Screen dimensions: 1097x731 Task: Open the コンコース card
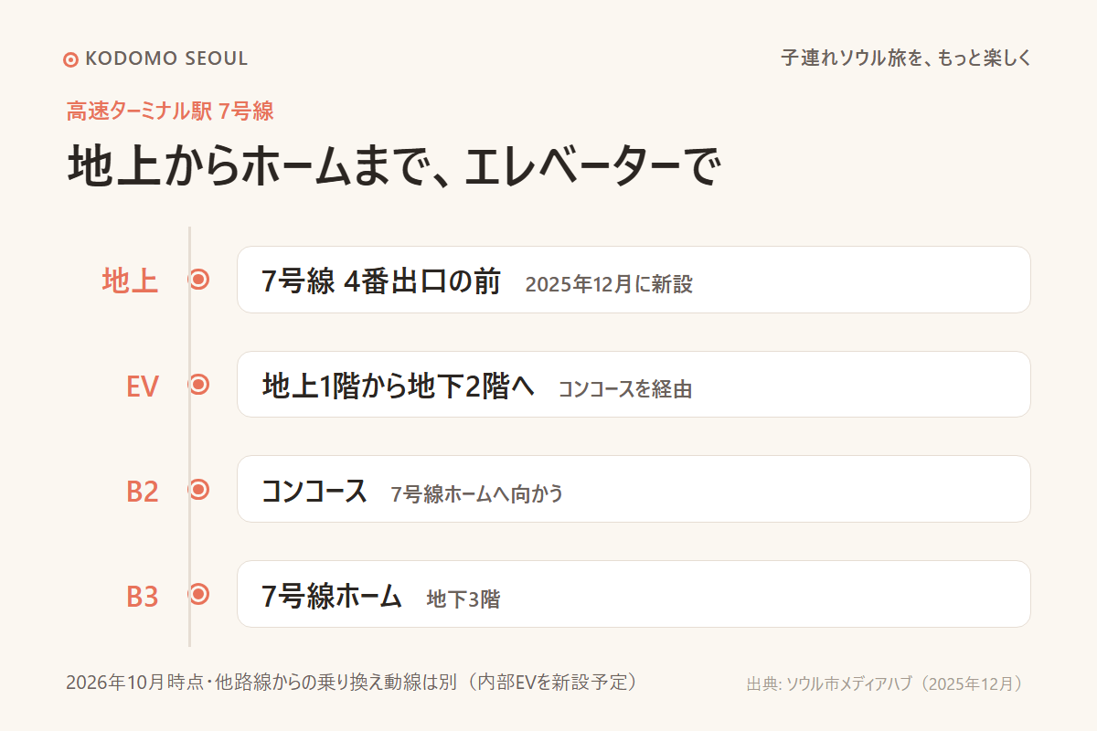634,489
